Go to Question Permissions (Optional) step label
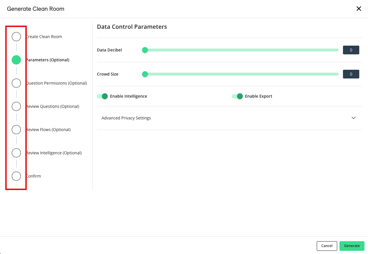368x254 pixels. click(x=56, y=83)
